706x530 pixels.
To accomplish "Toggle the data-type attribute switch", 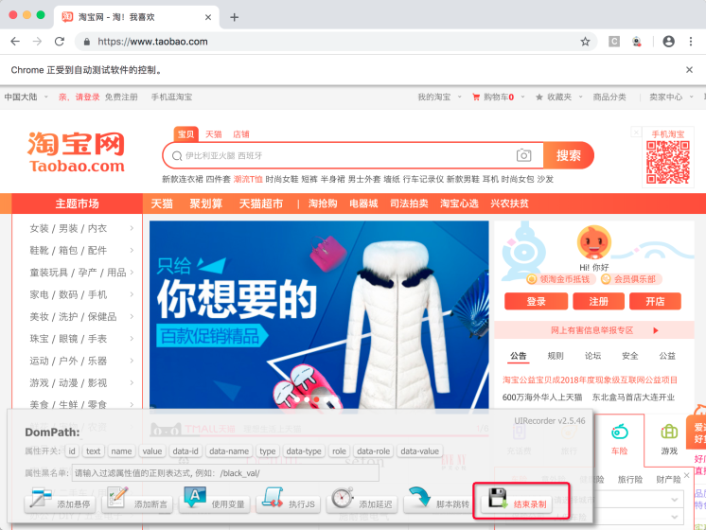I will [304, 451].
